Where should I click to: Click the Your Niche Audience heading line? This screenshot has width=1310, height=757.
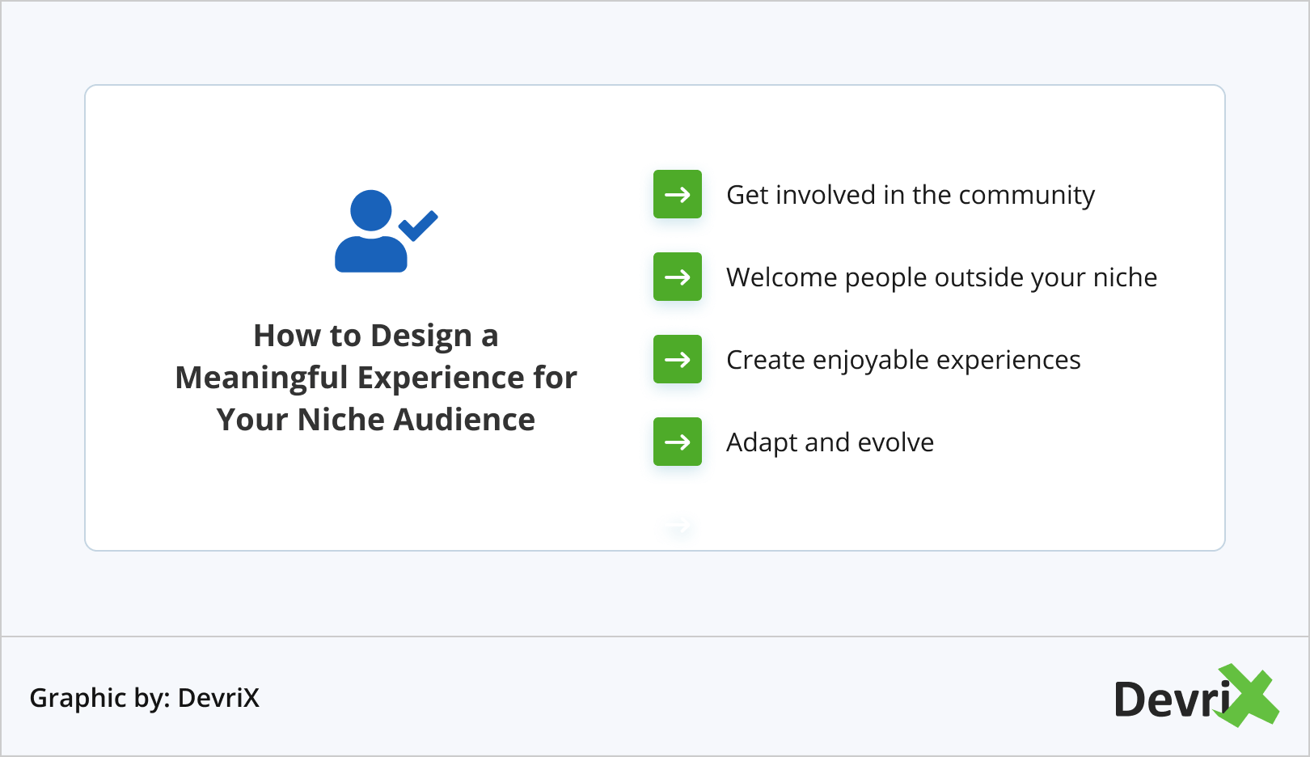tap(376, 420)
